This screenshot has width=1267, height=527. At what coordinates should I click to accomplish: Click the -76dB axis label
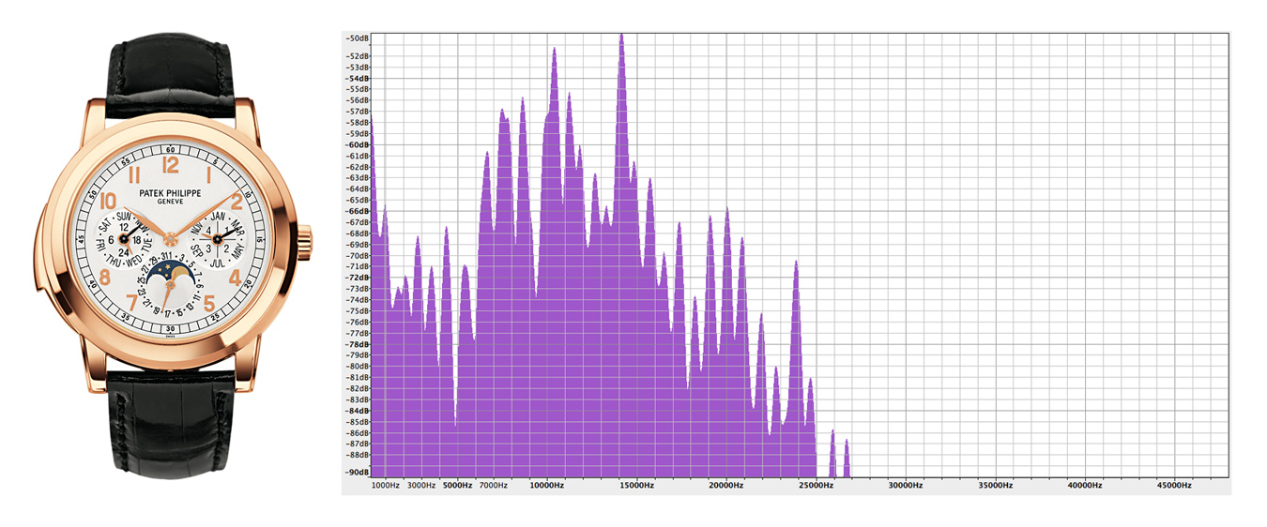[358, 322]
